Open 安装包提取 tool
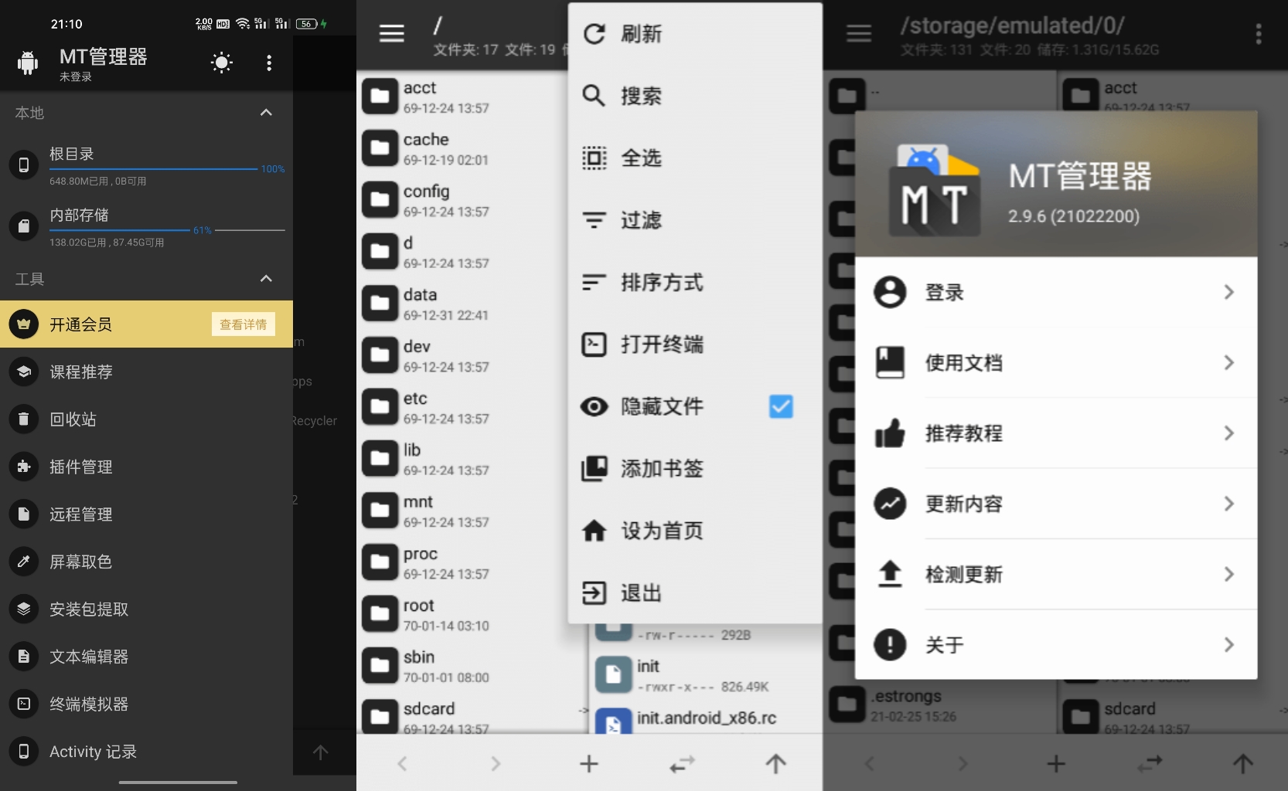Viewport: 1288px width, 791px height. coord(146,609)
